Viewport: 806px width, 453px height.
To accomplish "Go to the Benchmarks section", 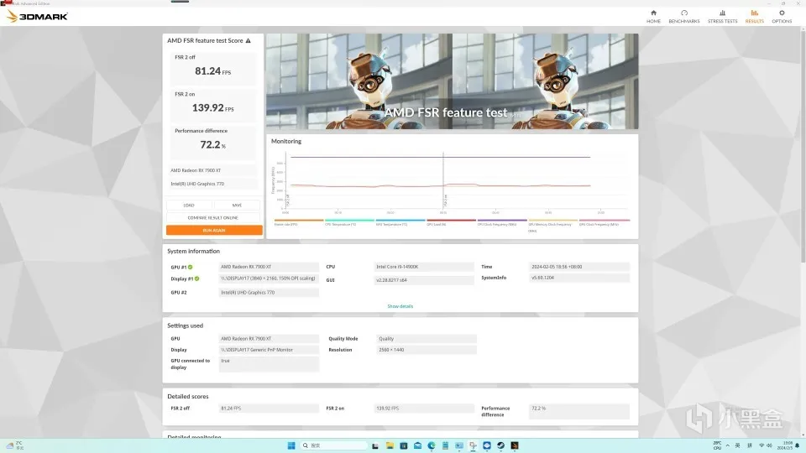I will coord(684,17).
